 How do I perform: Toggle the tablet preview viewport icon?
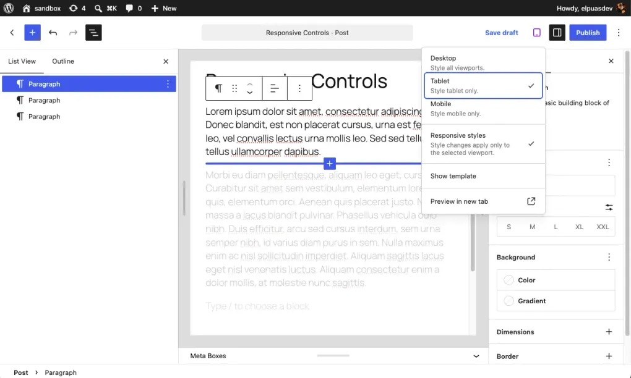click(537, 33)
